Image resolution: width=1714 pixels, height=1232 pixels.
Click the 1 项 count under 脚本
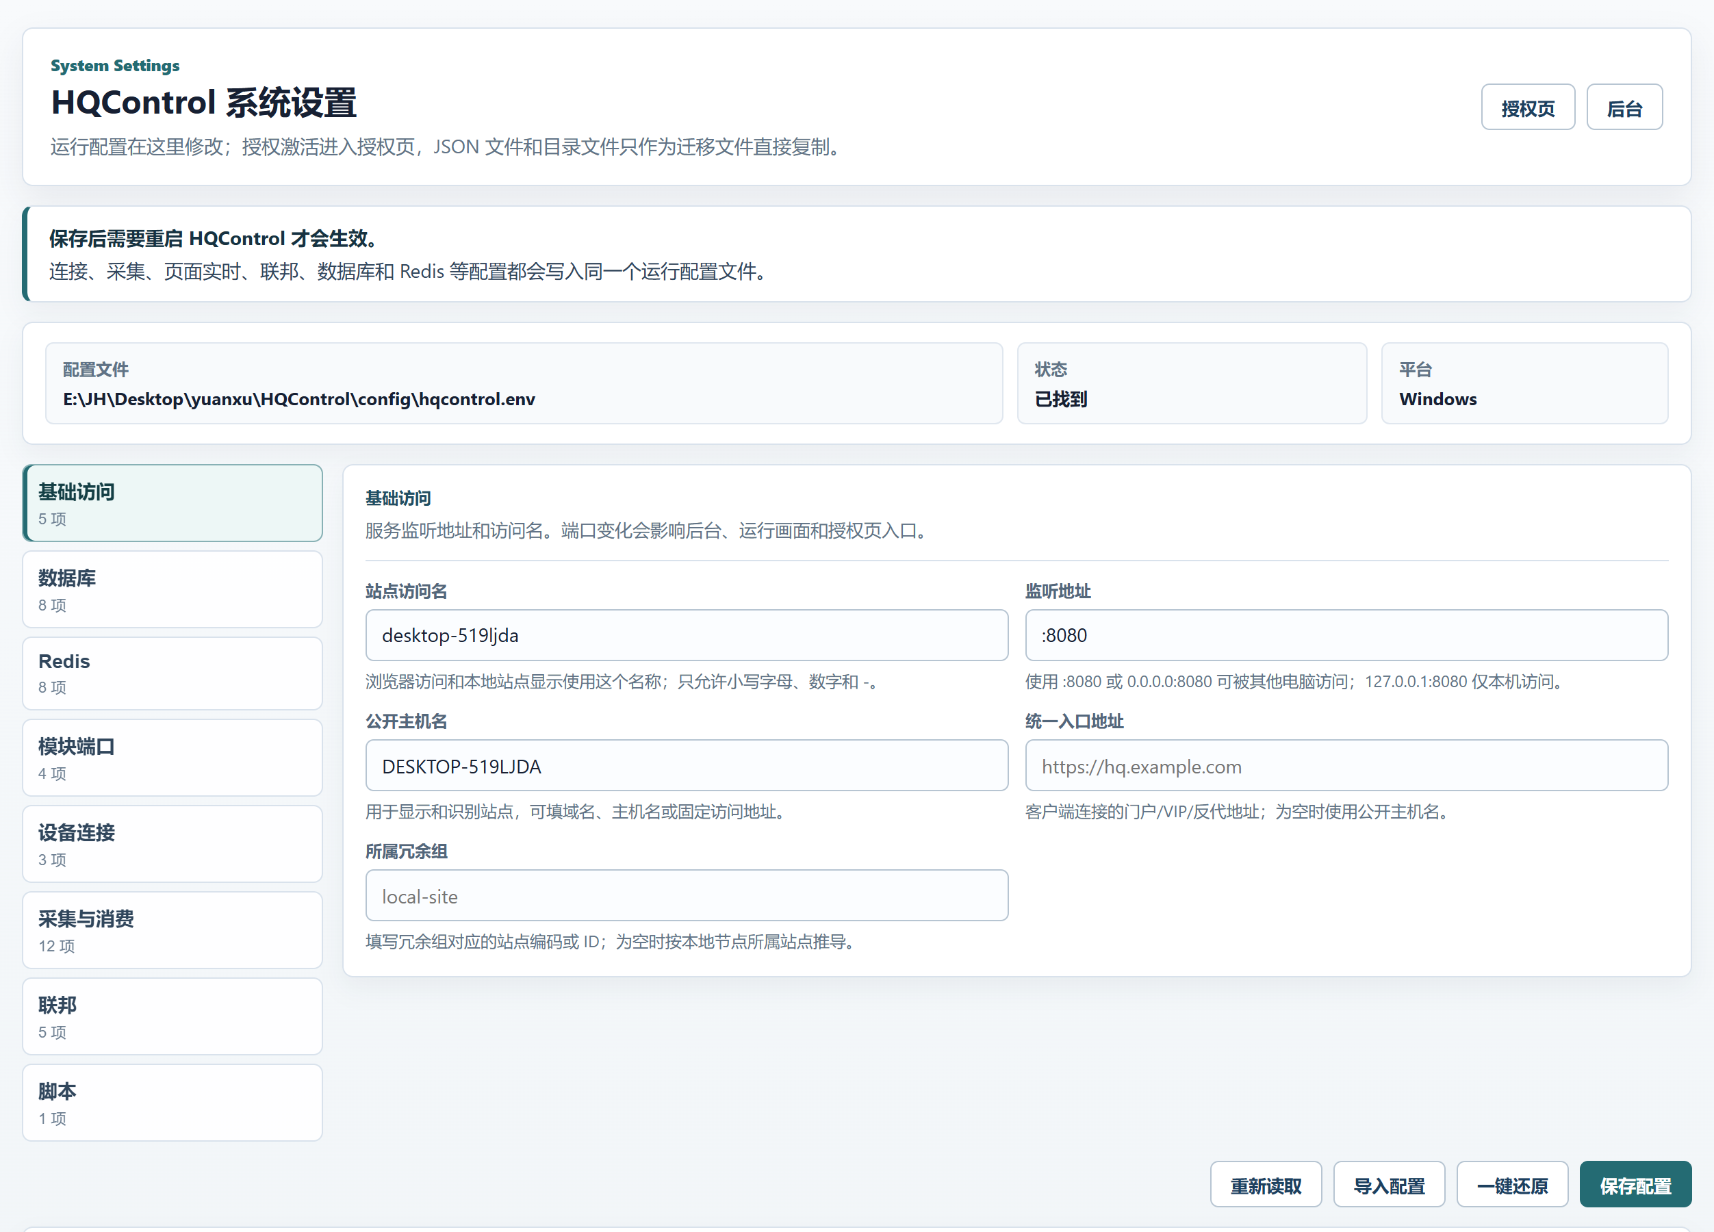pos(52,1118)
